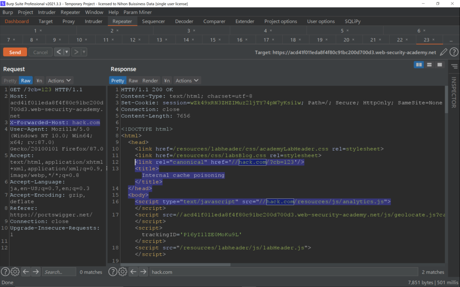
Task: Open the Burp menu
Action: pyautogui.click(x=8, y=12)
